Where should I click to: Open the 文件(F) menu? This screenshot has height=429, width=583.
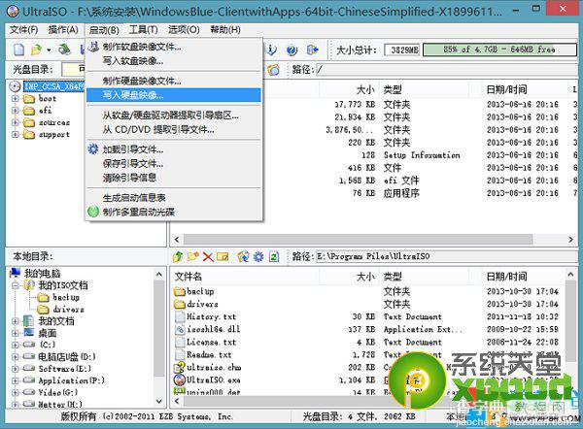23,30
